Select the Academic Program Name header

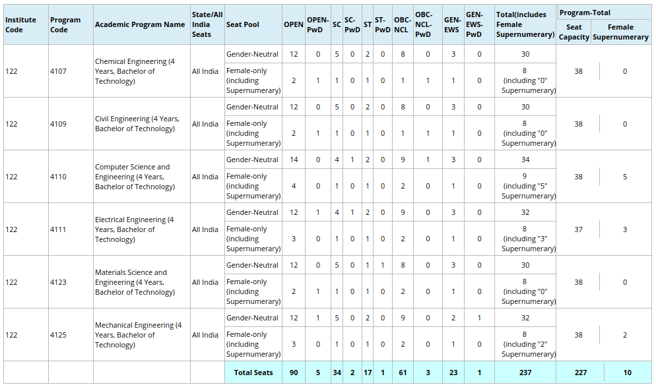(140, 25)
